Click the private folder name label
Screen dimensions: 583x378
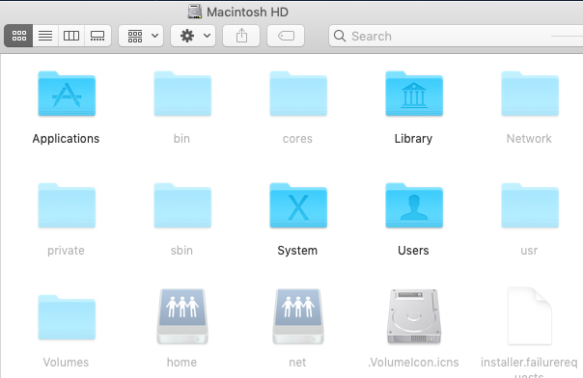tap(66, 251)
